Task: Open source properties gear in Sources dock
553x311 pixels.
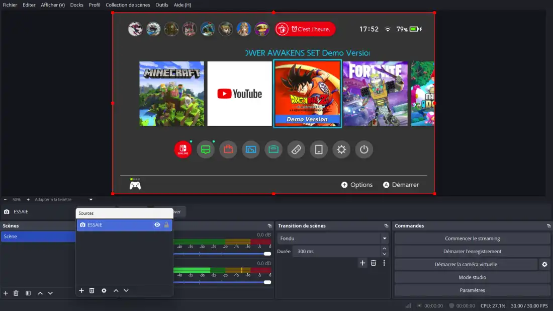Action: click(104, 290)
